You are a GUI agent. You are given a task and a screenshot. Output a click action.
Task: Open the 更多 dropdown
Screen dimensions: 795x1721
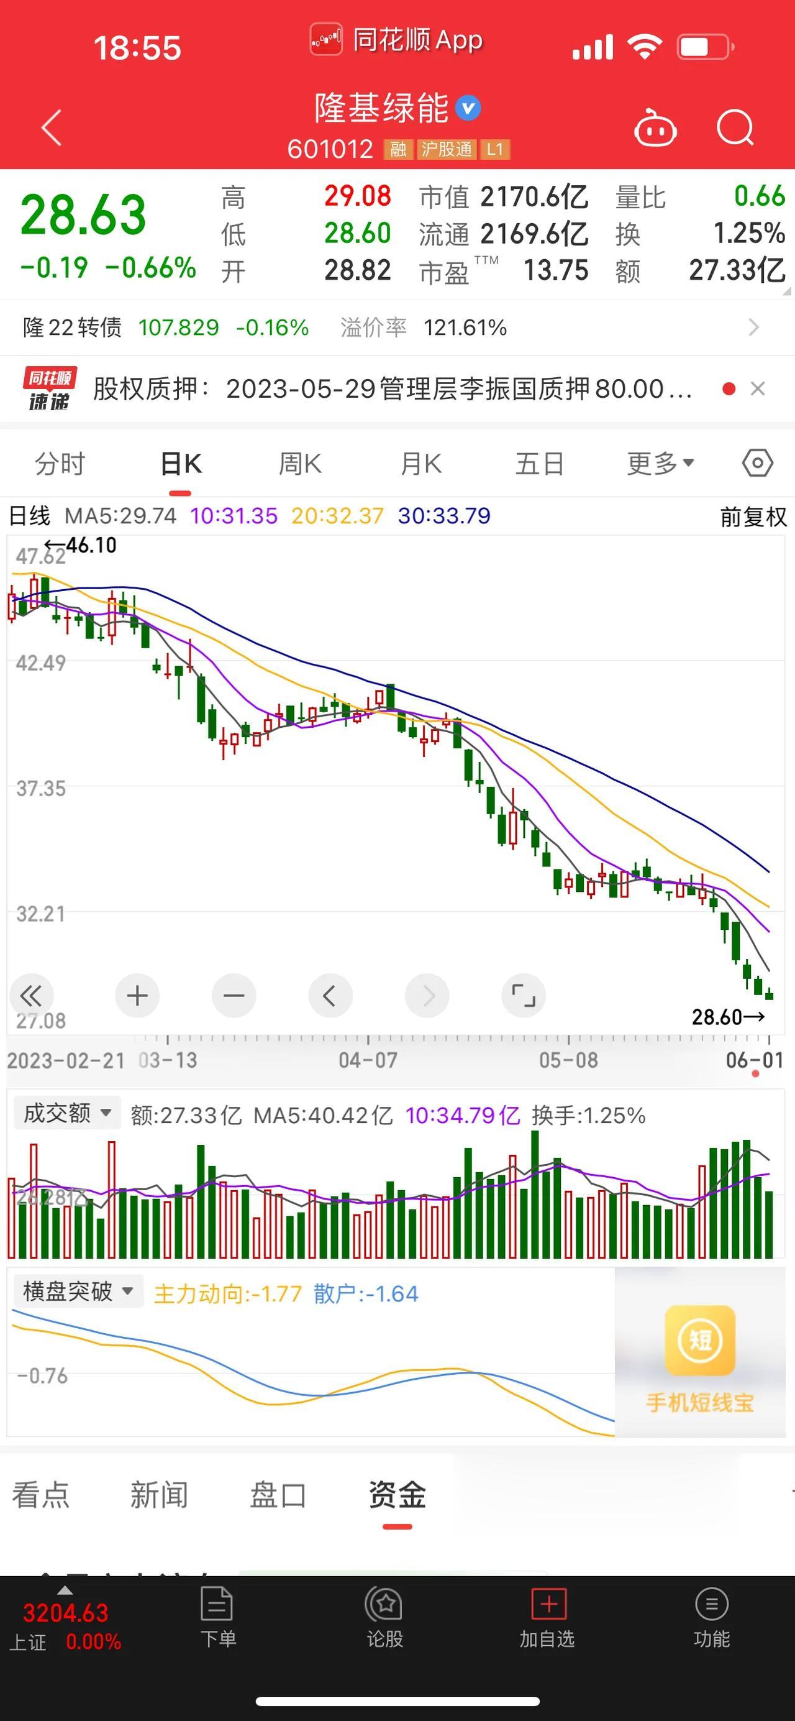coord(660,463)
